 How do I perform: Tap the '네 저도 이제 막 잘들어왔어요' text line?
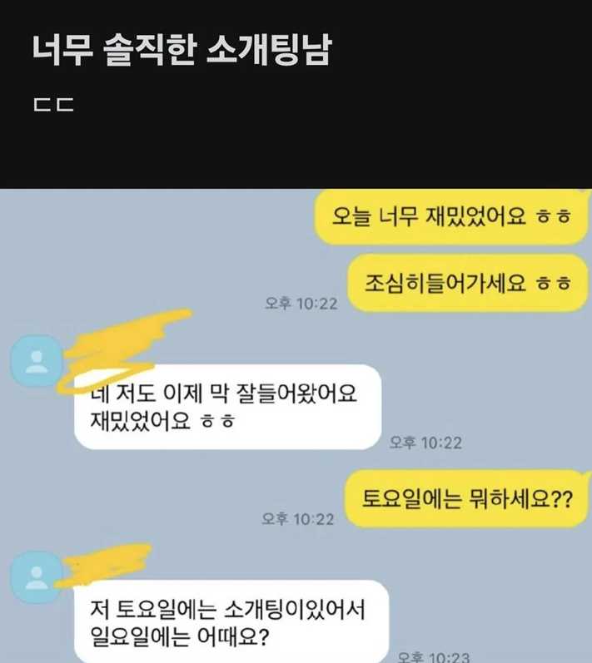[223, 393]
